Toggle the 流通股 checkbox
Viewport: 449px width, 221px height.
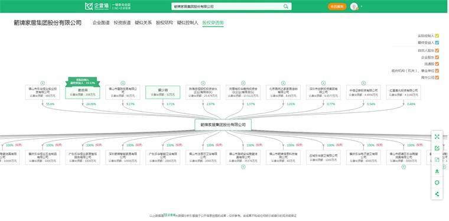pos(437,64)
